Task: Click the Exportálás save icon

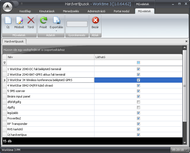Action: [x=56, y=20]
